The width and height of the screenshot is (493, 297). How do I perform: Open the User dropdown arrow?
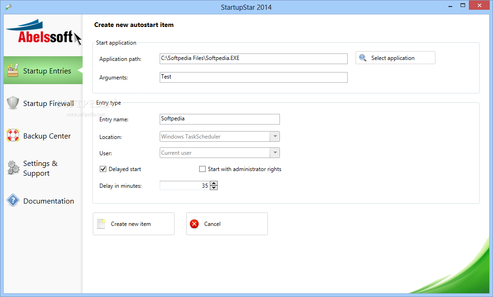pos(275,153)
